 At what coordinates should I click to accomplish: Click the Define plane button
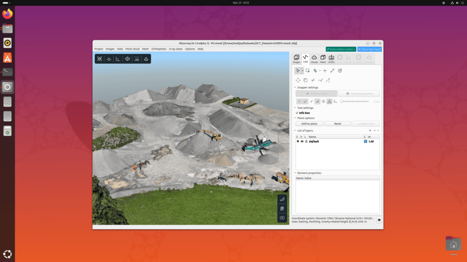[309, 124]
